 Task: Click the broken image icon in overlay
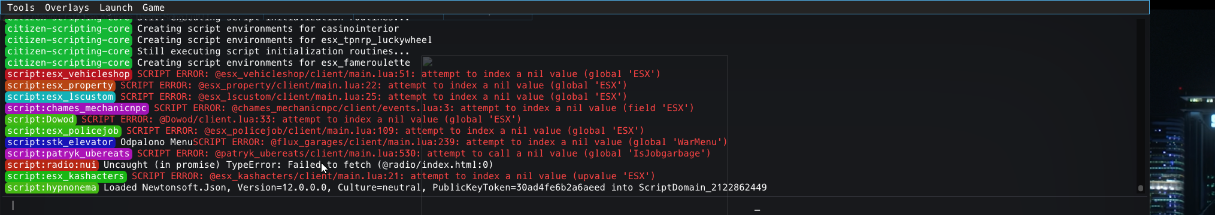[x=428, y=62]
